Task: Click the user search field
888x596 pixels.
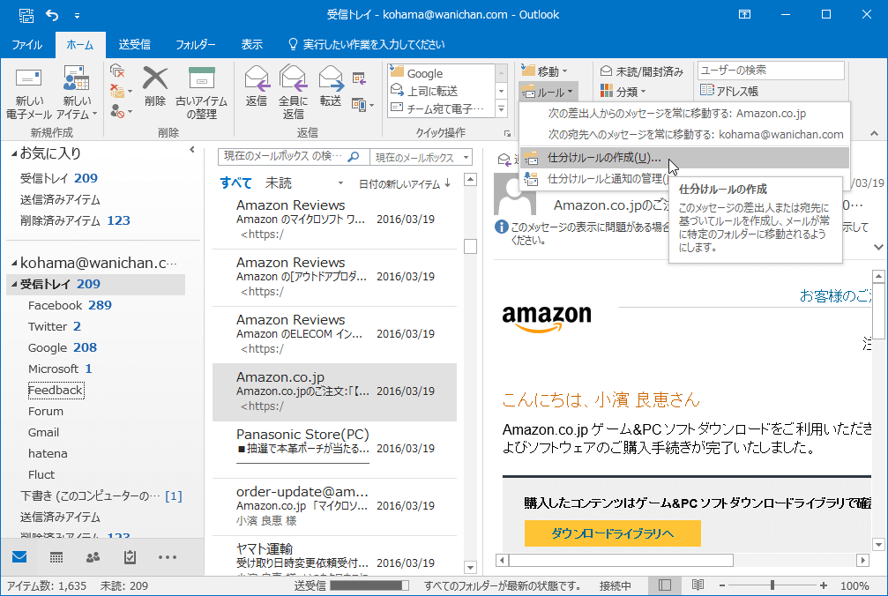Action: [x=771, y=71]
